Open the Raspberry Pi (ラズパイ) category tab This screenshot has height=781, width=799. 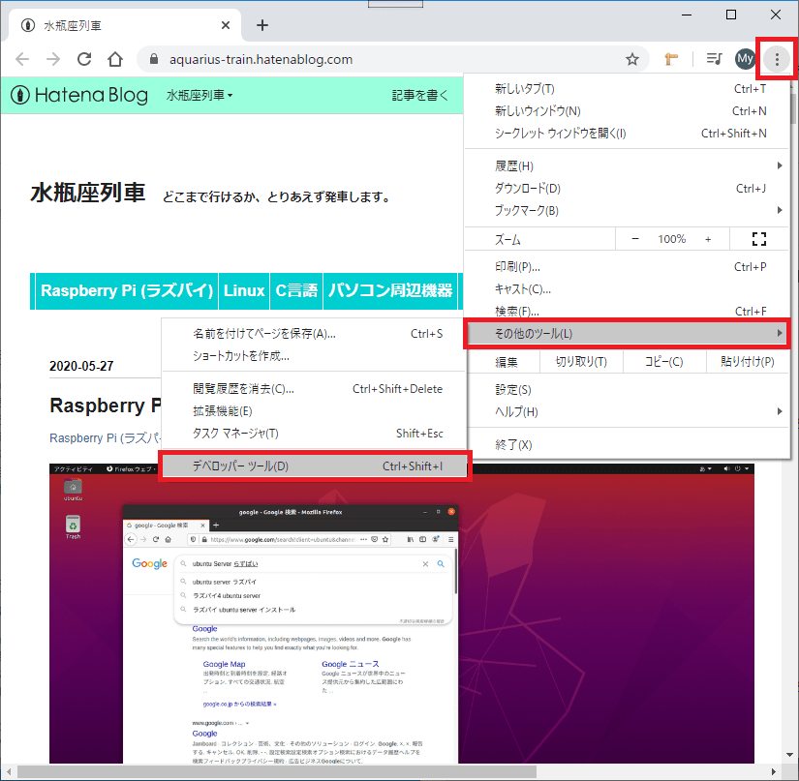(x=127, y=290)
